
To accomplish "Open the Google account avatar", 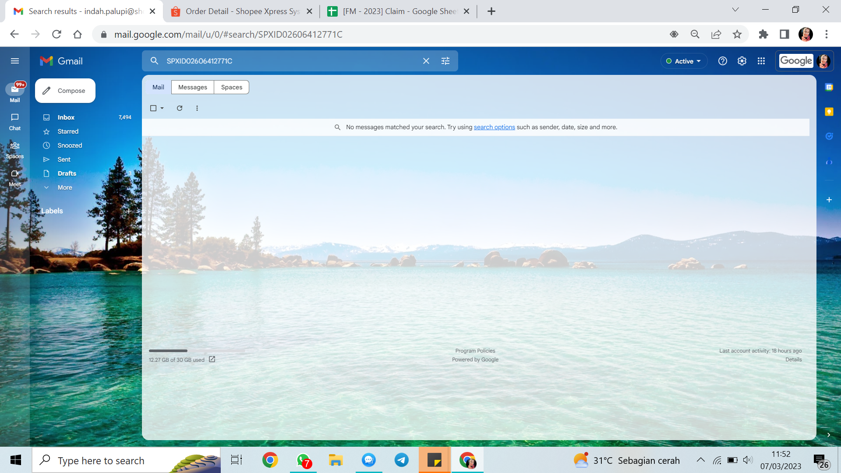I will (823, 61).
